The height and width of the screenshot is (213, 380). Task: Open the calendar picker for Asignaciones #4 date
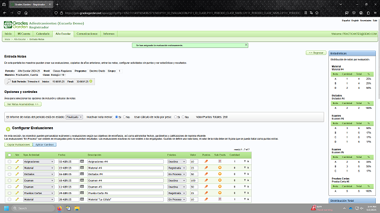point(82,161)
